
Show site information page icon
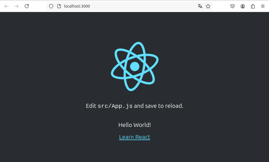coord(59,6)
